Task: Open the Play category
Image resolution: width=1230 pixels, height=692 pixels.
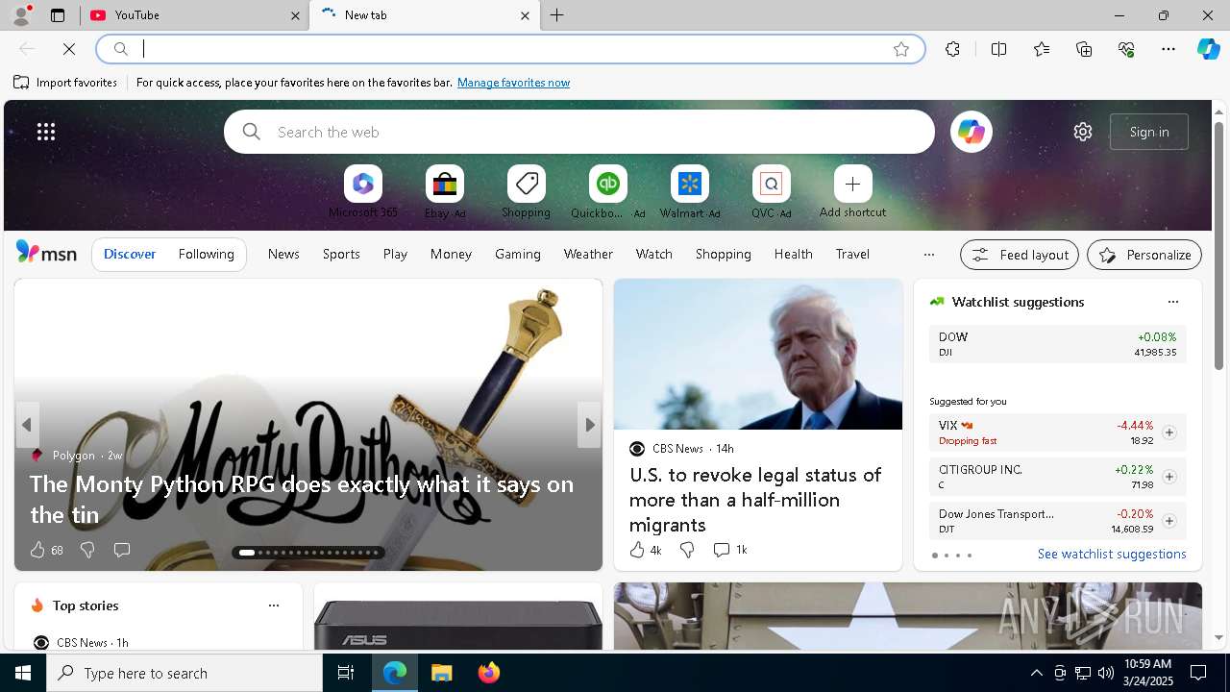Action: click(395, 254)
